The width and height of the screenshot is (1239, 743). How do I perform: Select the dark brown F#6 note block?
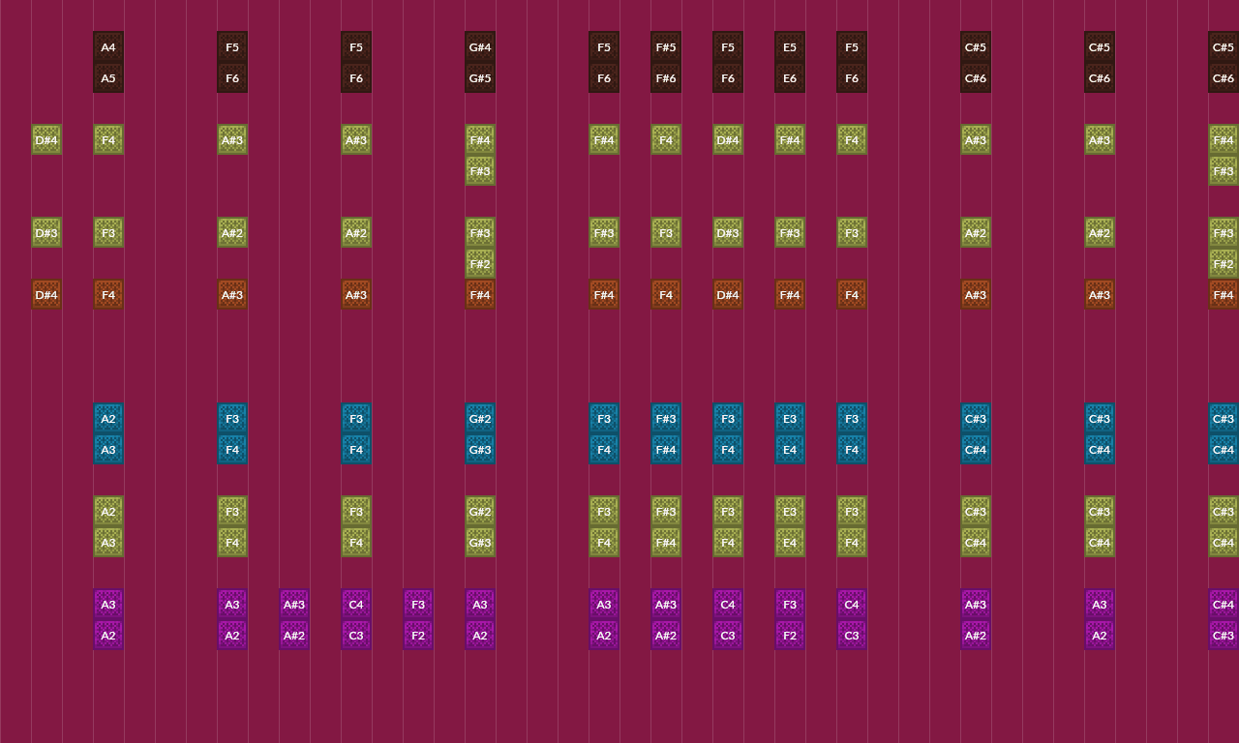click(666, 78)
